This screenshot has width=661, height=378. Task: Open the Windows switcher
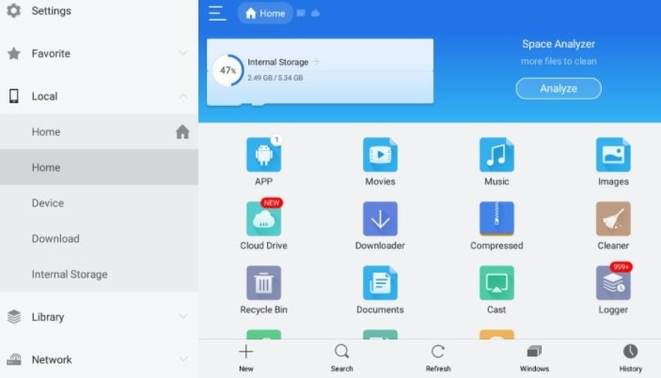534,357
